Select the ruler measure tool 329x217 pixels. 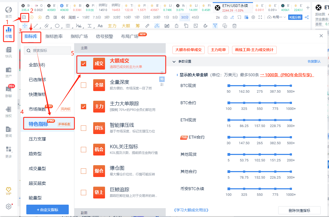pos(147,26)
